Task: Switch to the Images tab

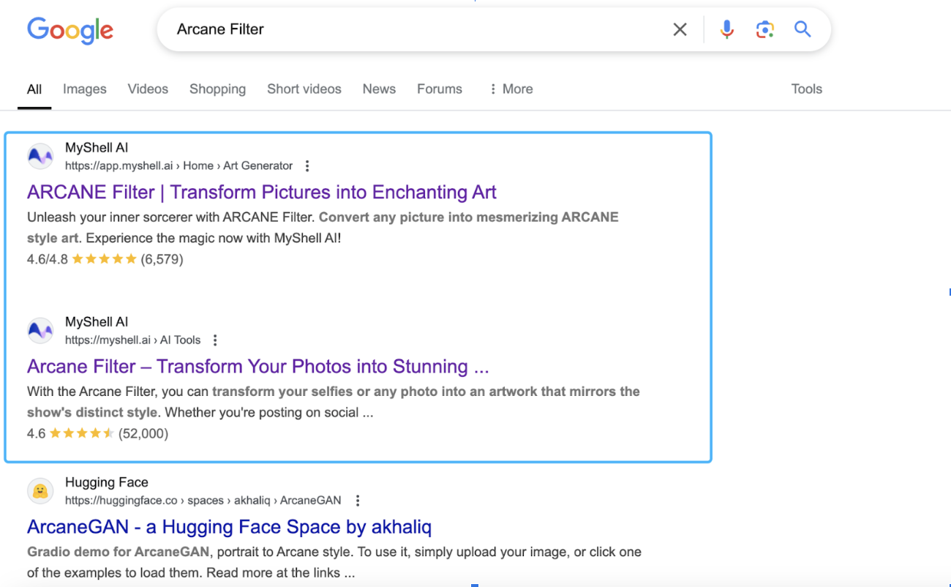Action: point(85,89)
